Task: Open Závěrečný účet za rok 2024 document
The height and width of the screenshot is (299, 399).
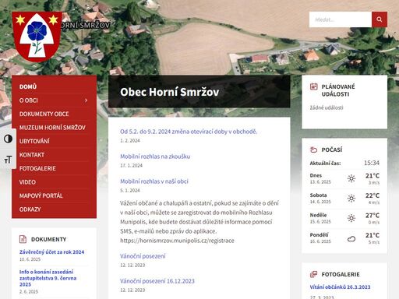Action: (51, 252)
